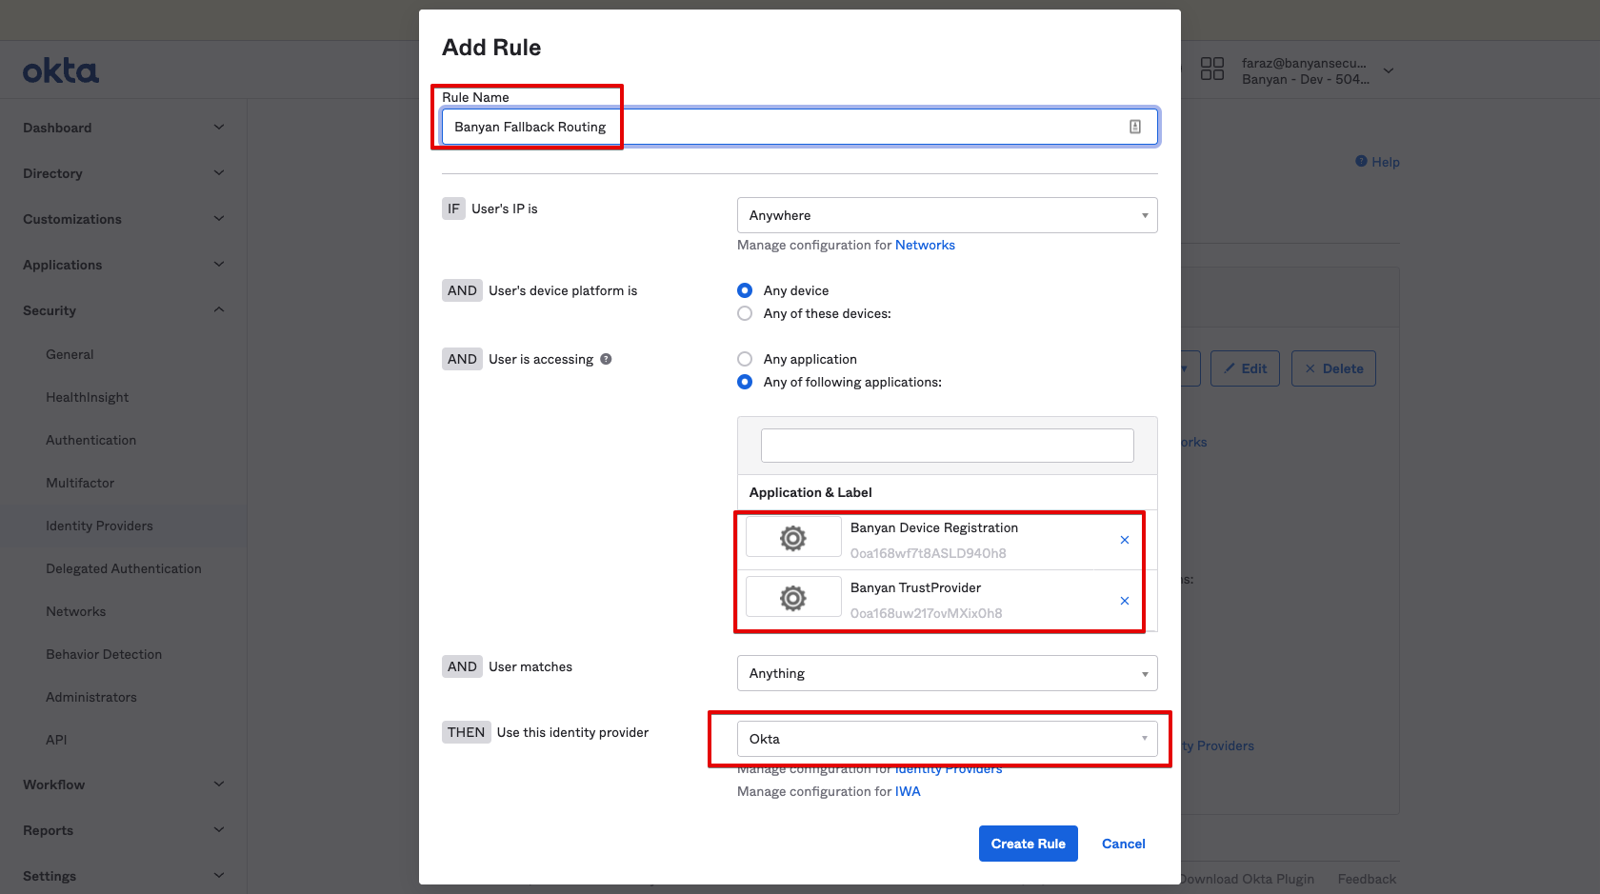Select Any of these devices option

coord(745,313)
